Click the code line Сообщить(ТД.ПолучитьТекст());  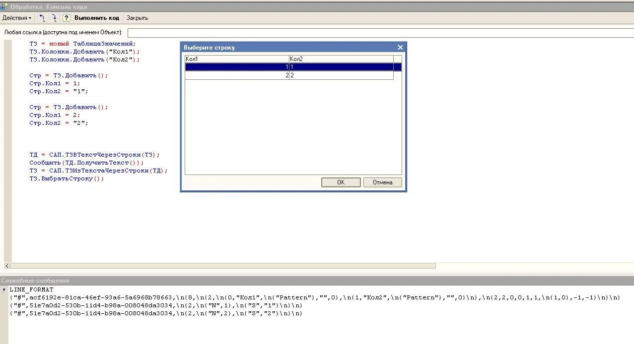[86, 163]
